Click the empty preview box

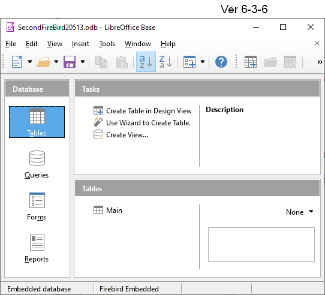tap(261, 245)
